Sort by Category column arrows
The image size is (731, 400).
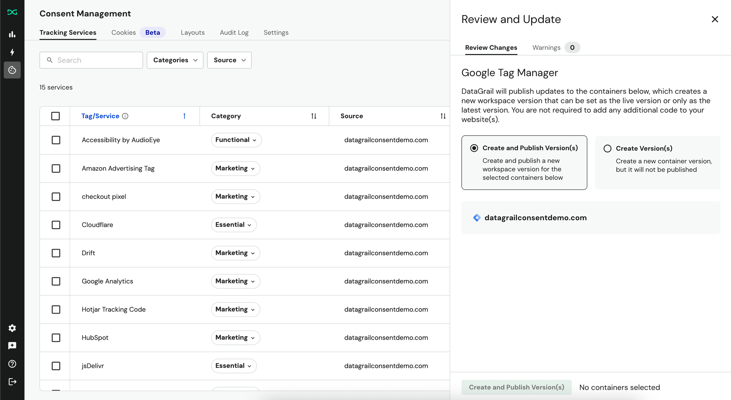point(314,116)
